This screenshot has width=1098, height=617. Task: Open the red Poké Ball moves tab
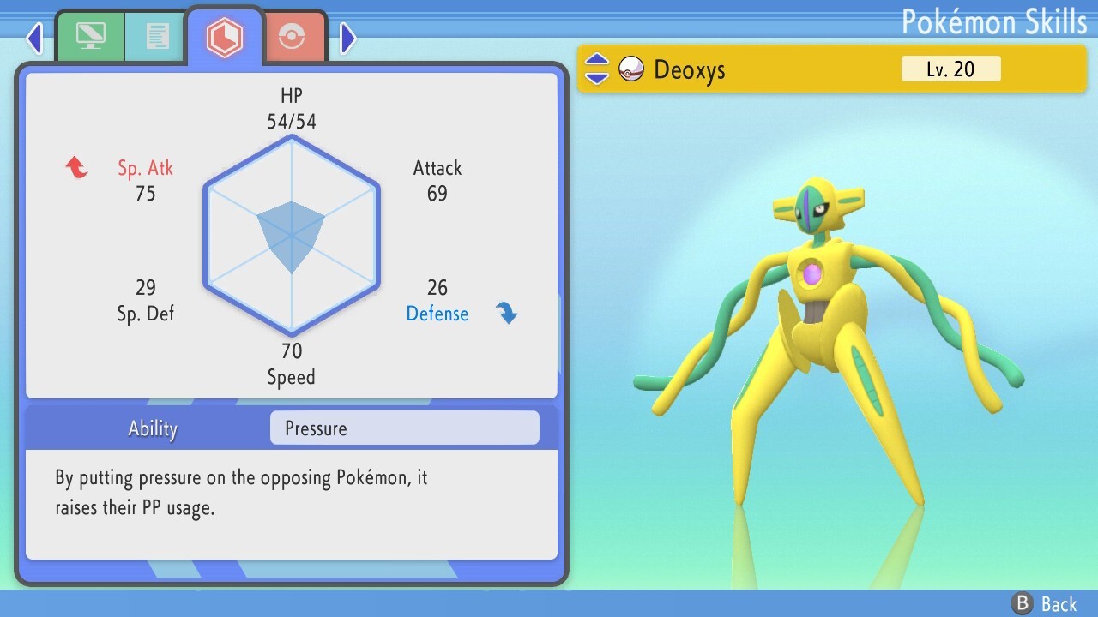point(294,37)
